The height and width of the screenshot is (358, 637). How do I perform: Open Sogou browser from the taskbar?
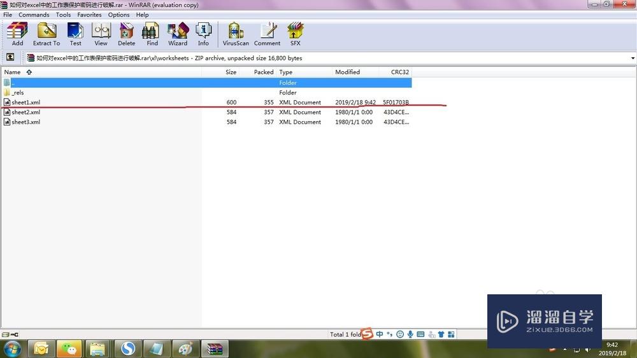(x=128, y=349)
